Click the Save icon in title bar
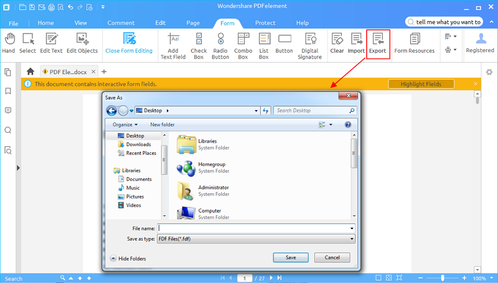Image resolution: width=498 pixels, height=283 pixels. pyautogui.click(x=32, y=7)
